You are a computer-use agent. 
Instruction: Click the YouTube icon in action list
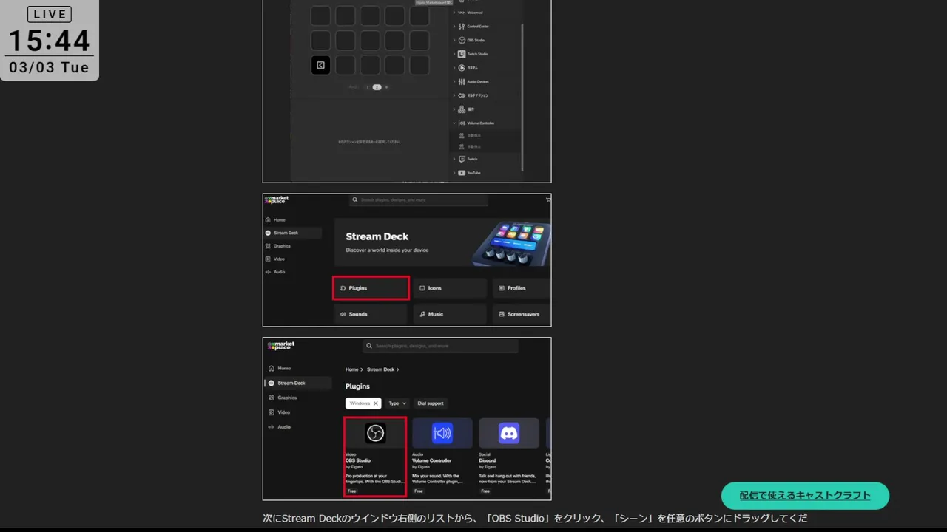462,173
